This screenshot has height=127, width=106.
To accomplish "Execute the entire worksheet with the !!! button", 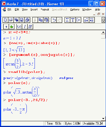I will pyautogui.click(x=30, y=27).
